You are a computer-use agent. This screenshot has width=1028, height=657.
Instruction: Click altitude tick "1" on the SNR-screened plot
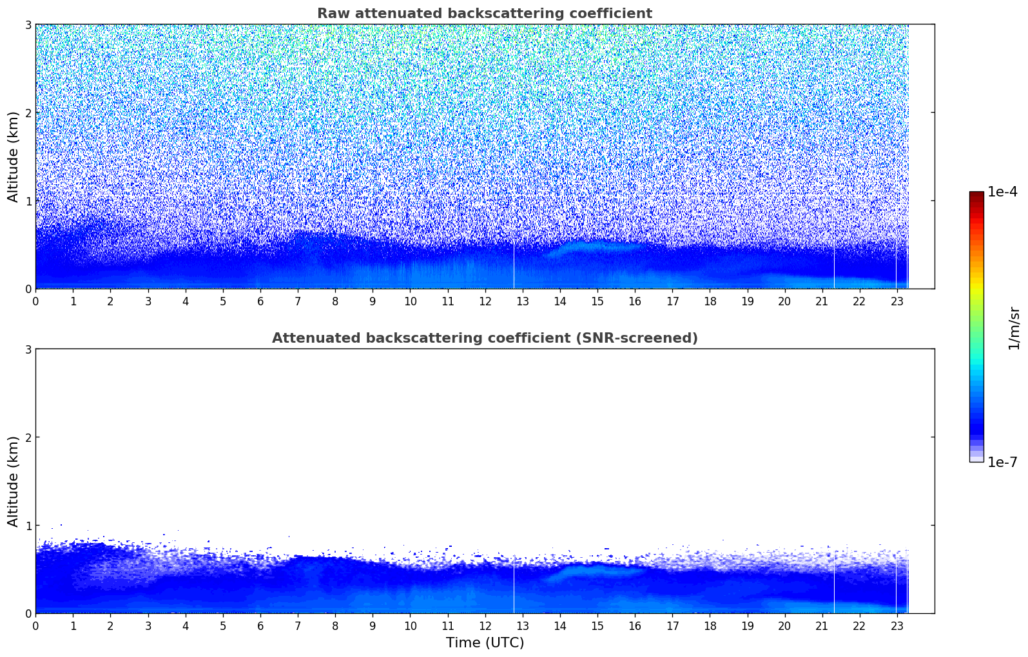[28, 526]
